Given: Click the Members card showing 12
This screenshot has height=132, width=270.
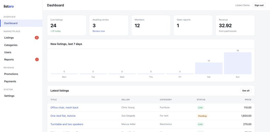Looking at the screenshot, I should [151, 25].
